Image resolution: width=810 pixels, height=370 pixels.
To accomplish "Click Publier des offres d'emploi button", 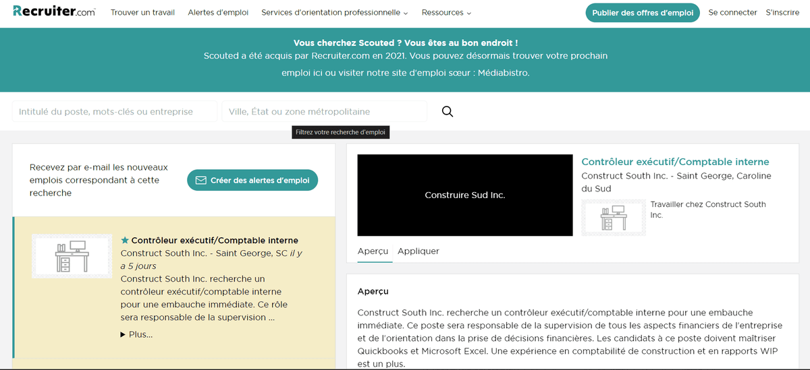I will [643, 13].
